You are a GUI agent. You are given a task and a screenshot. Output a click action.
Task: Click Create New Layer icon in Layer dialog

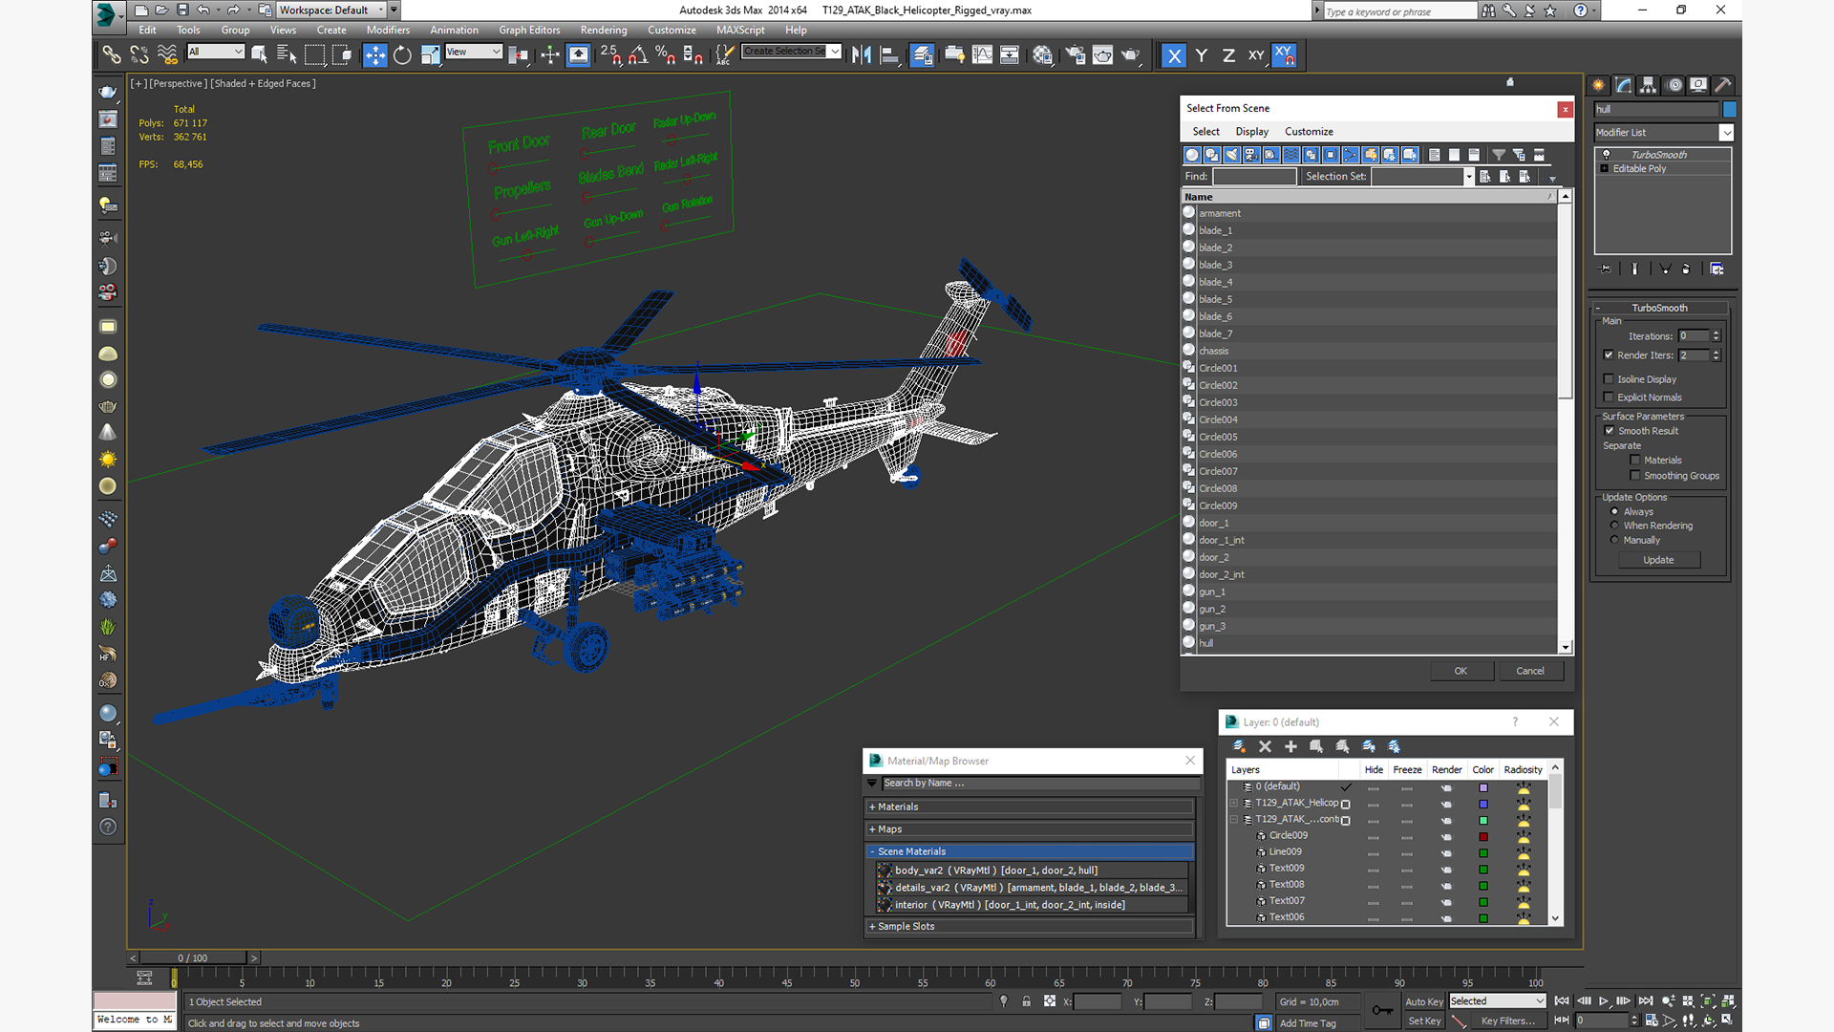1239,746
